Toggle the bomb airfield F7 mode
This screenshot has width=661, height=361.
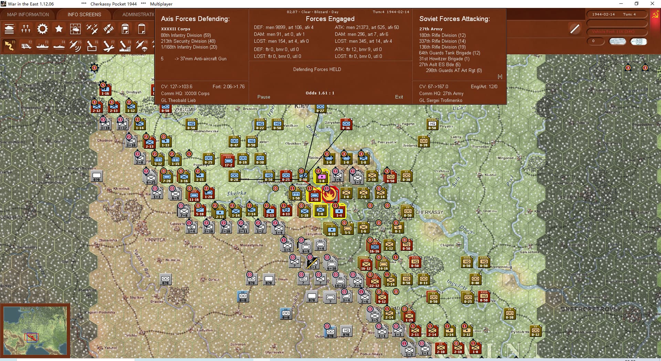pos(108,45)
